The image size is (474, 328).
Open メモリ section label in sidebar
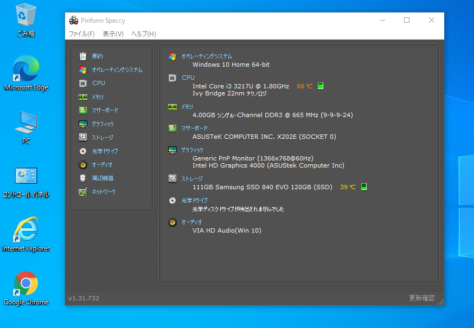point(98,97)
